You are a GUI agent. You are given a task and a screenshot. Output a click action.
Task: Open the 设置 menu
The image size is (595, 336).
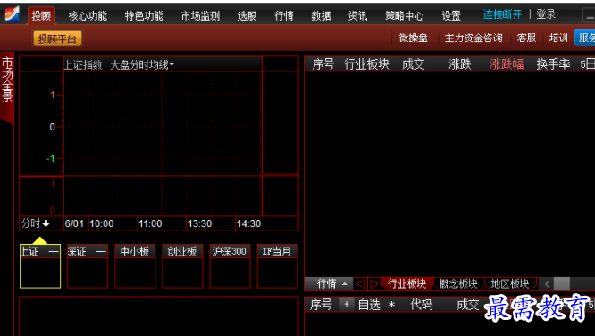(x=451, y=16)
